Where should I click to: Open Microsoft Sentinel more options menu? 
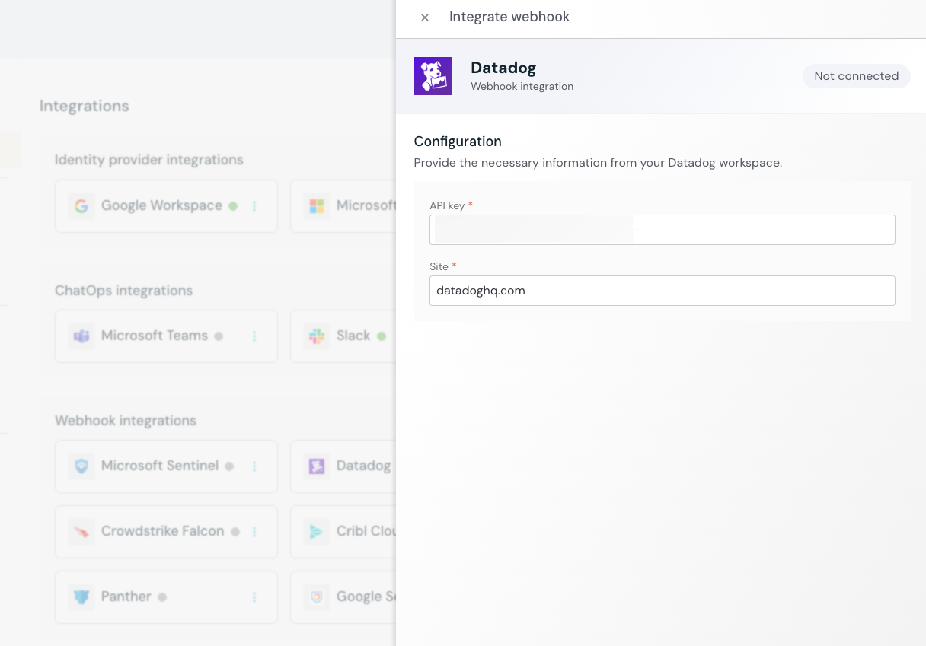[254, 466]
